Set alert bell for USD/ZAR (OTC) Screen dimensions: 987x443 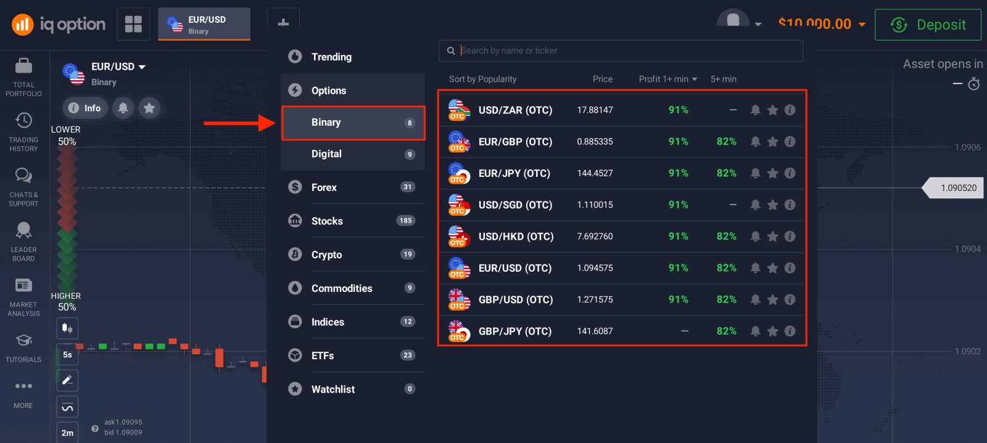(755, 110)
